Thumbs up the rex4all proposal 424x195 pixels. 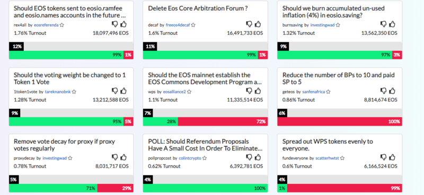click(x=123, y=24)
